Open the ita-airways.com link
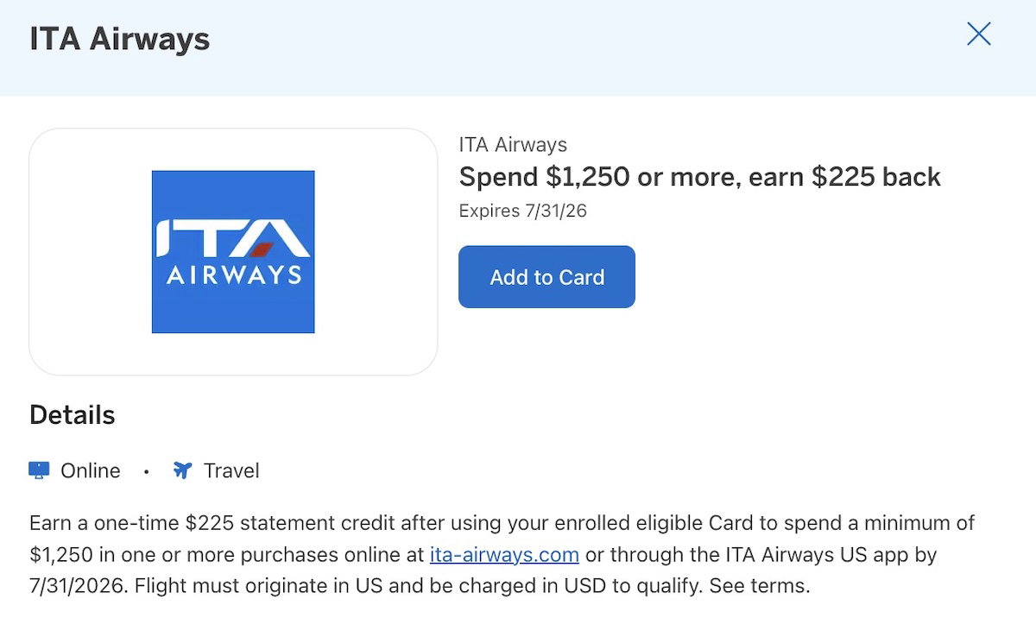1036x618 pixels. tap(504, 554)
